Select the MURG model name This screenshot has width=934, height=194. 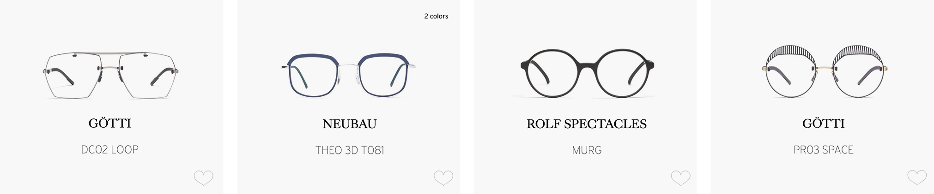point(587,150)
